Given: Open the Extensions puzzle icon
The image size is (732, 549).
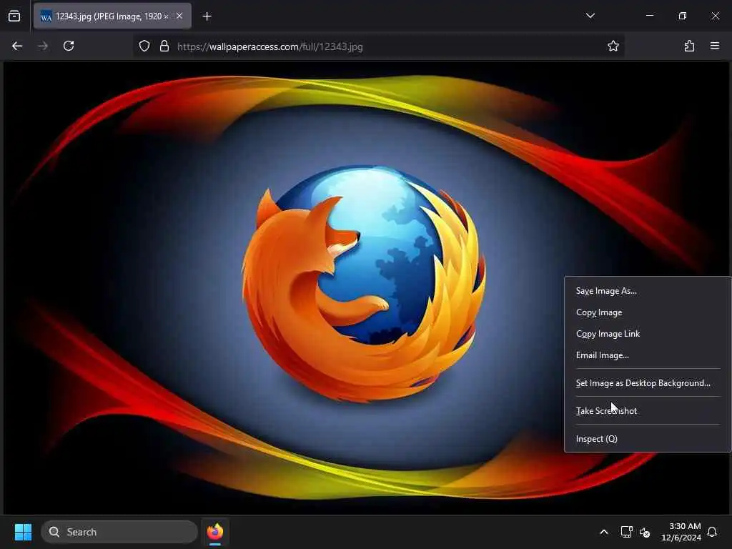Looking at the screenshot, I should (x=689, y=46).
